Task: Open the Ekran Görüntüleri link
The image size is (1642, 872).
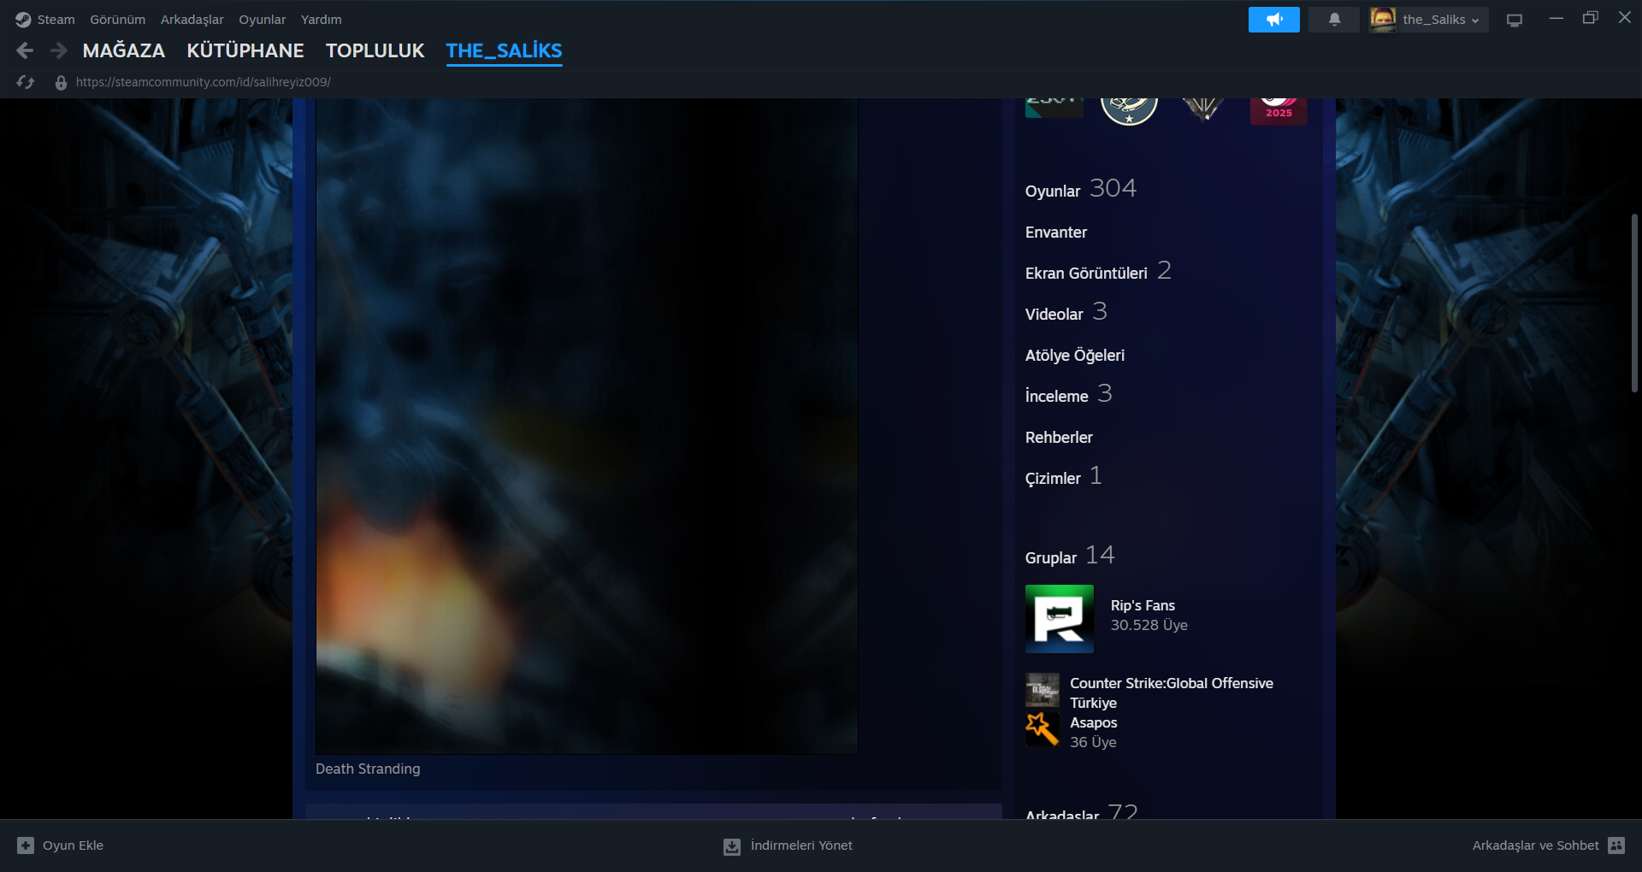Action: 1098,272
